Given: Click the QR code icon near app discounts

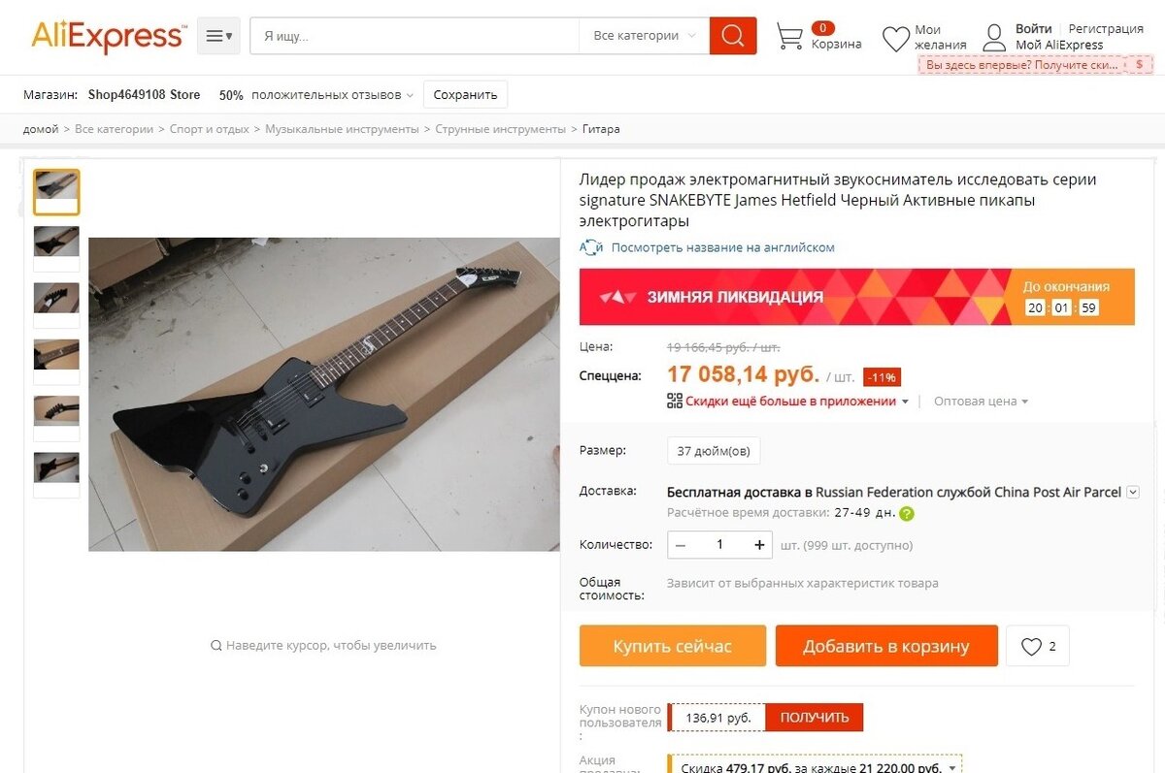Looking at the screenshot, I should (x=675, y=401).
